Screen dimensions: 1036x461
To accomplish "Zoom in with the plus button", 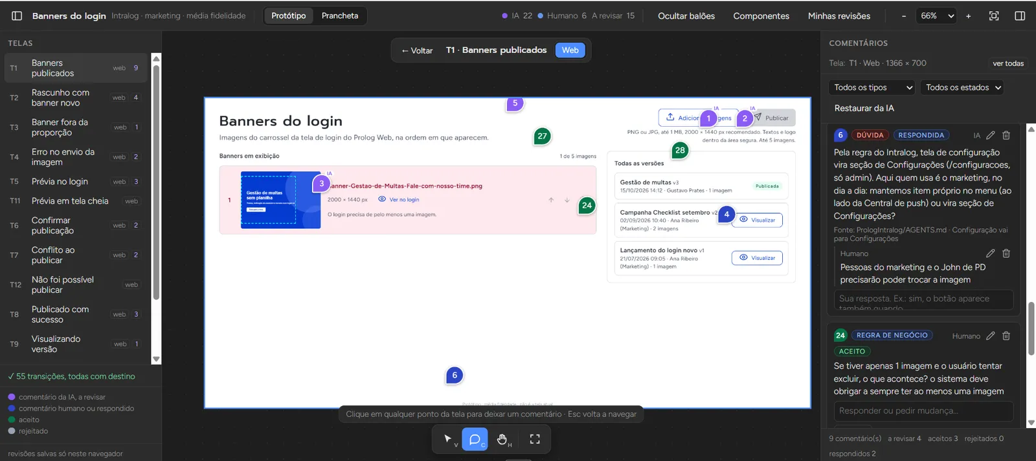I will (x=969, y=16).
